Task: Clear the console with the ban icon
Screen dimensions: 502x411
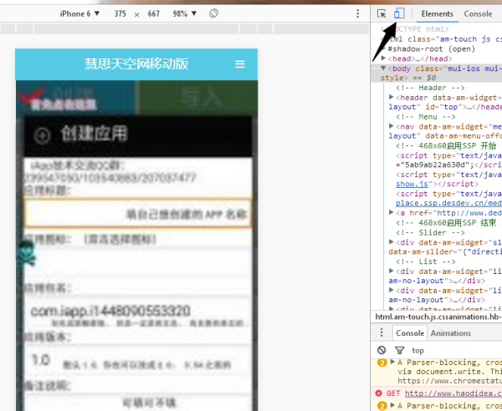Action: click(x=382, y=350)
